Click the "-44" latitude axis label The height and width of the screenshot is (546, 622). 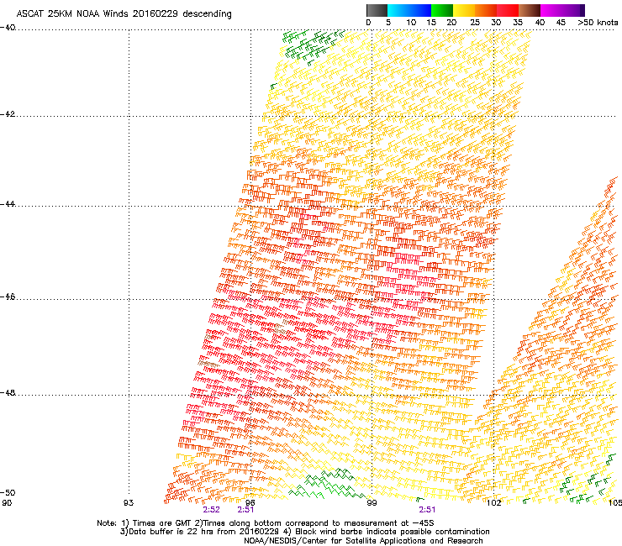point(8,204)
